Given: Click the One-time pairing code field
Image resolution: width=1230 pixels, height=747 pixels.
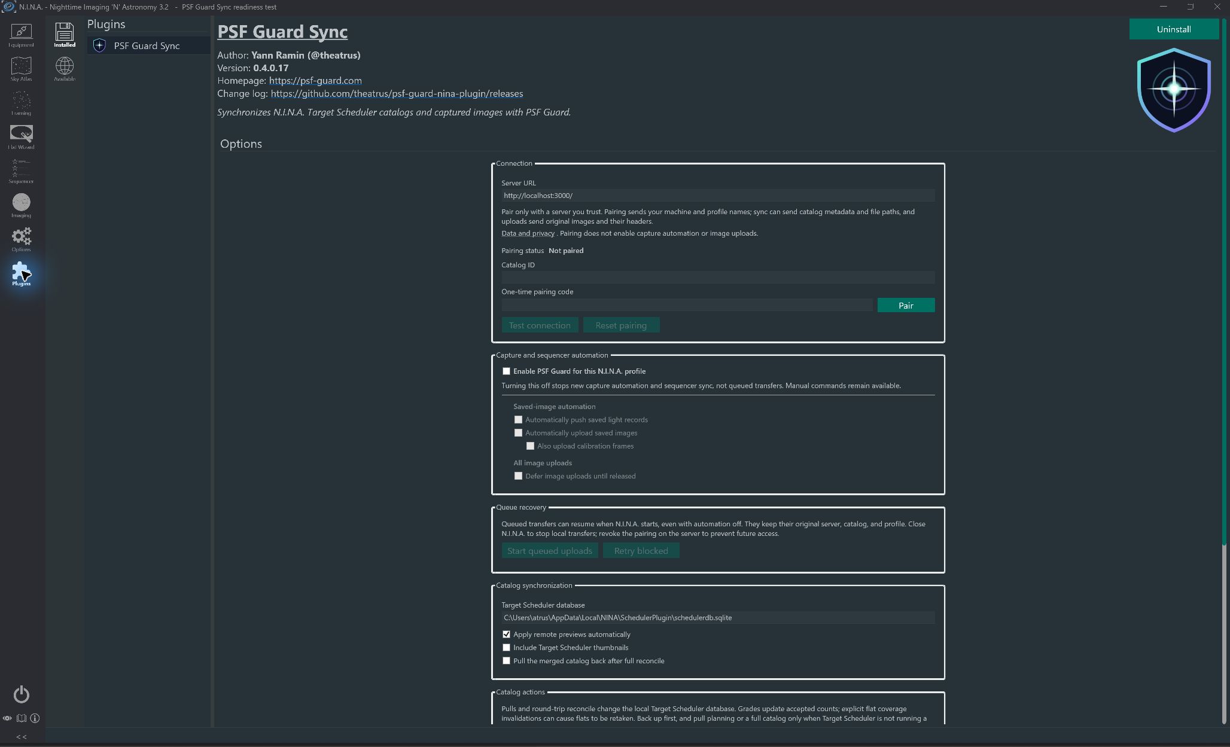Looking at the screenshot, I should 687,306.
